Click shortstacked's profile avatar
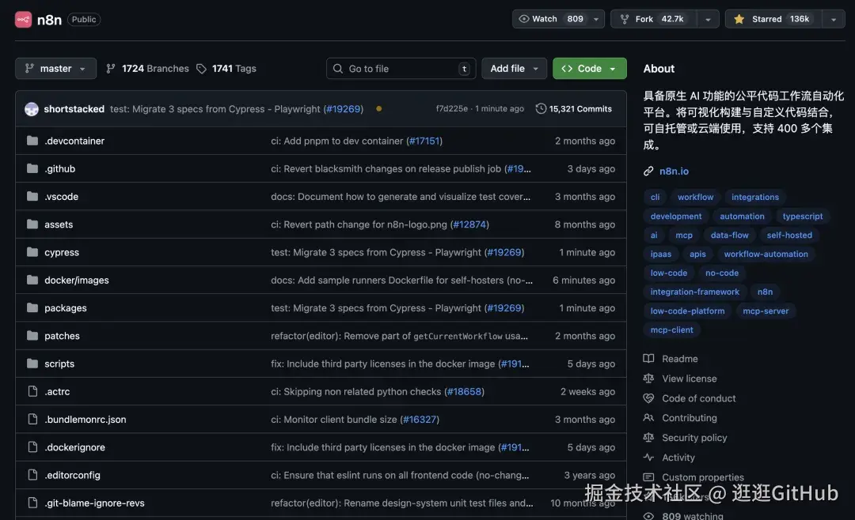The height and width of the screenshot is (520, 855). coord(31,107)
